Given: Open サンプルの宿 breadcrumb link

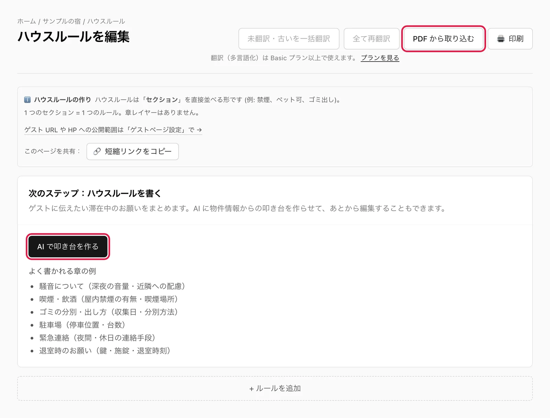Looking at the screenshot, I should (62, 21).
